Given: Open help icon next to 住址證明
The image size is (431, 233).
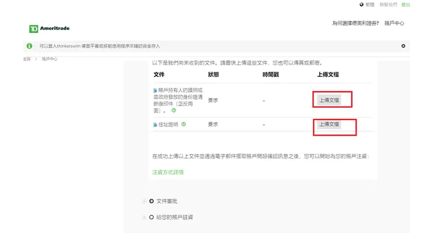Looking at the screenshot, I should point(183,124).
